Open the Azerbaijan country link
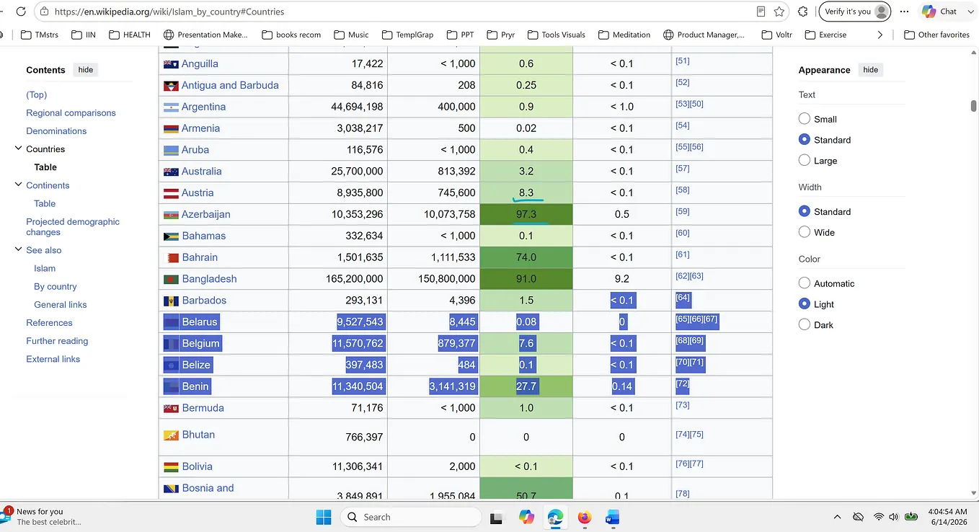 206,214
